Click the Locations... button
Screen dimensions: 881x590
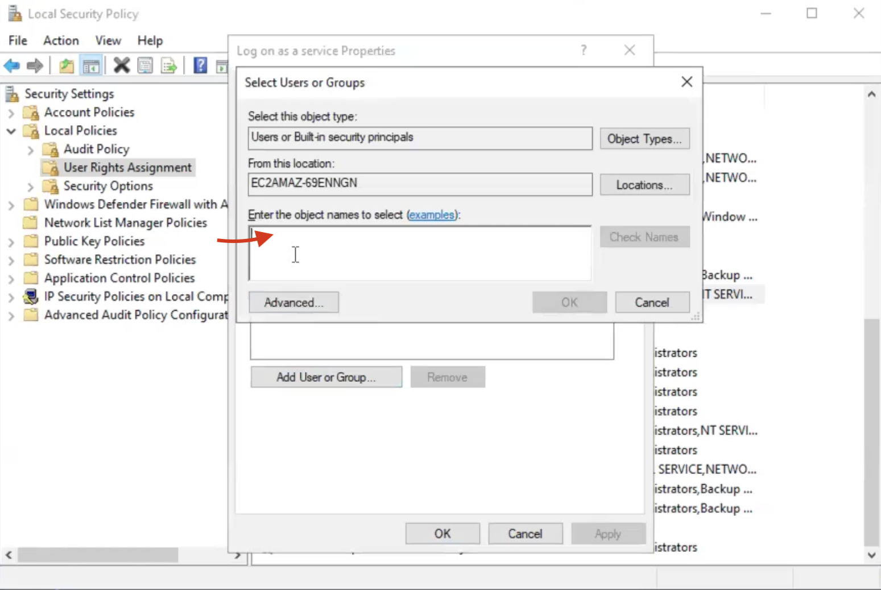click(644, 185)
